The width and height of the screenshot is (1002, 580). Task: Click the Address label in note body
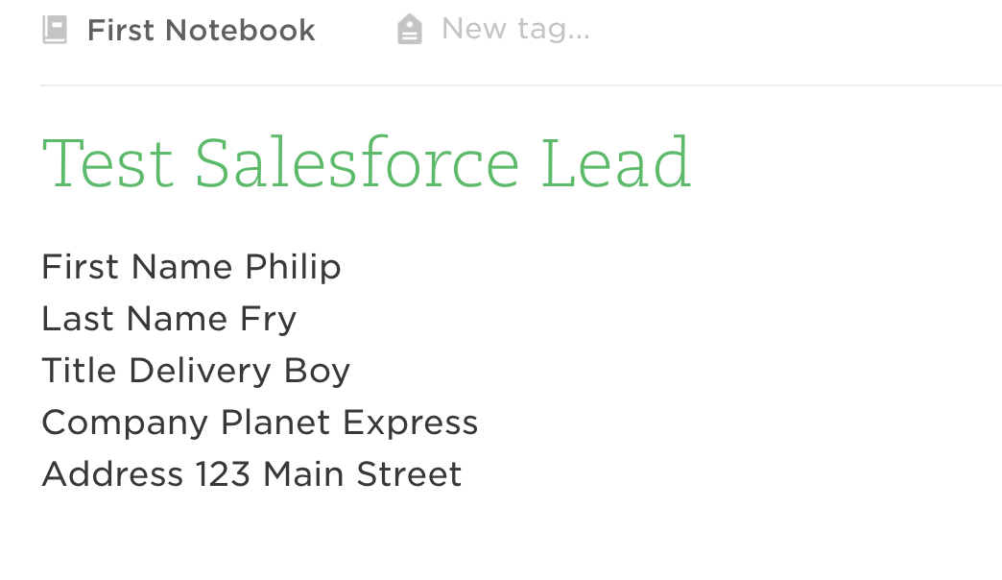click(x=112, y=474)
